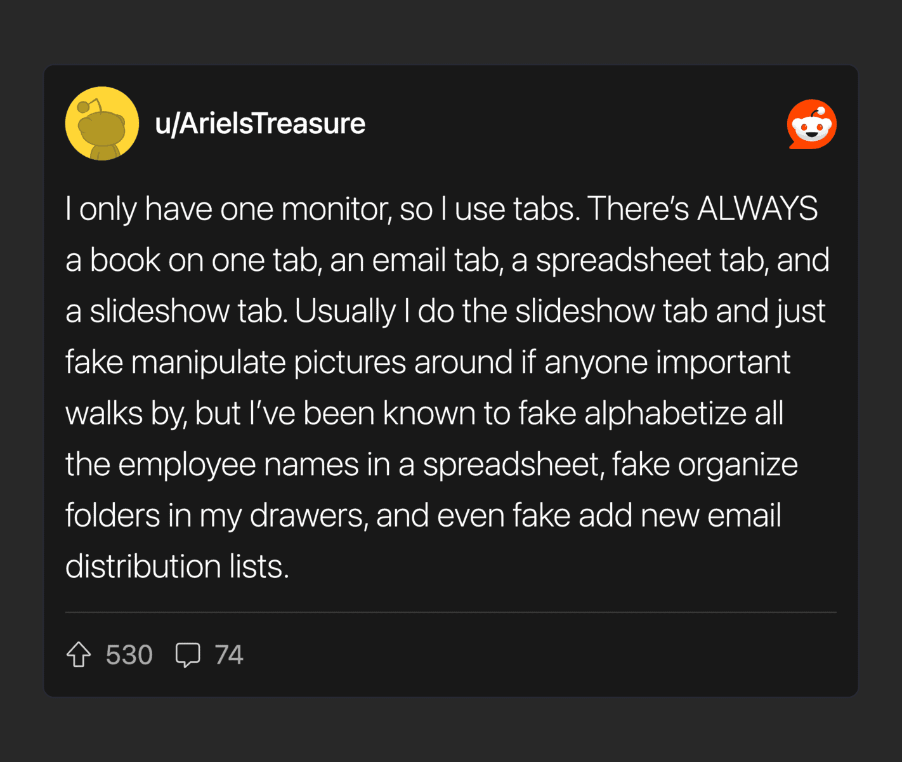This screenshot has height=762, width=902.
Task: Click the yellow Snoo user avatar
Action: coord(102,124)
